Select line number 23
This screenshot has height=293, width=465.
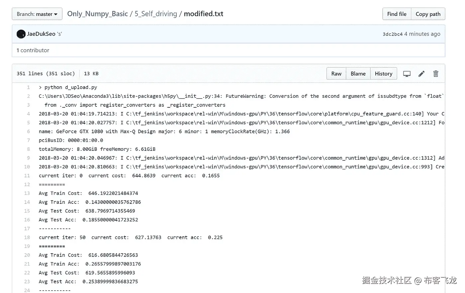coord(27,282)
